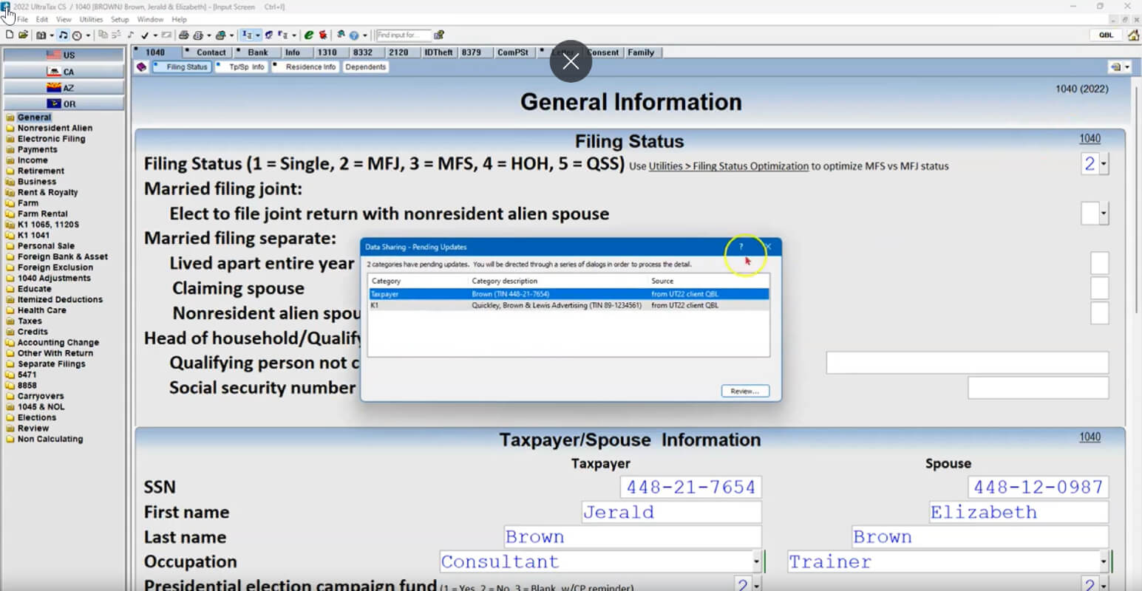Click the Print Preview toolbar icon
This screenshot has height=591, width=1142.
click(x=197, y=35)
